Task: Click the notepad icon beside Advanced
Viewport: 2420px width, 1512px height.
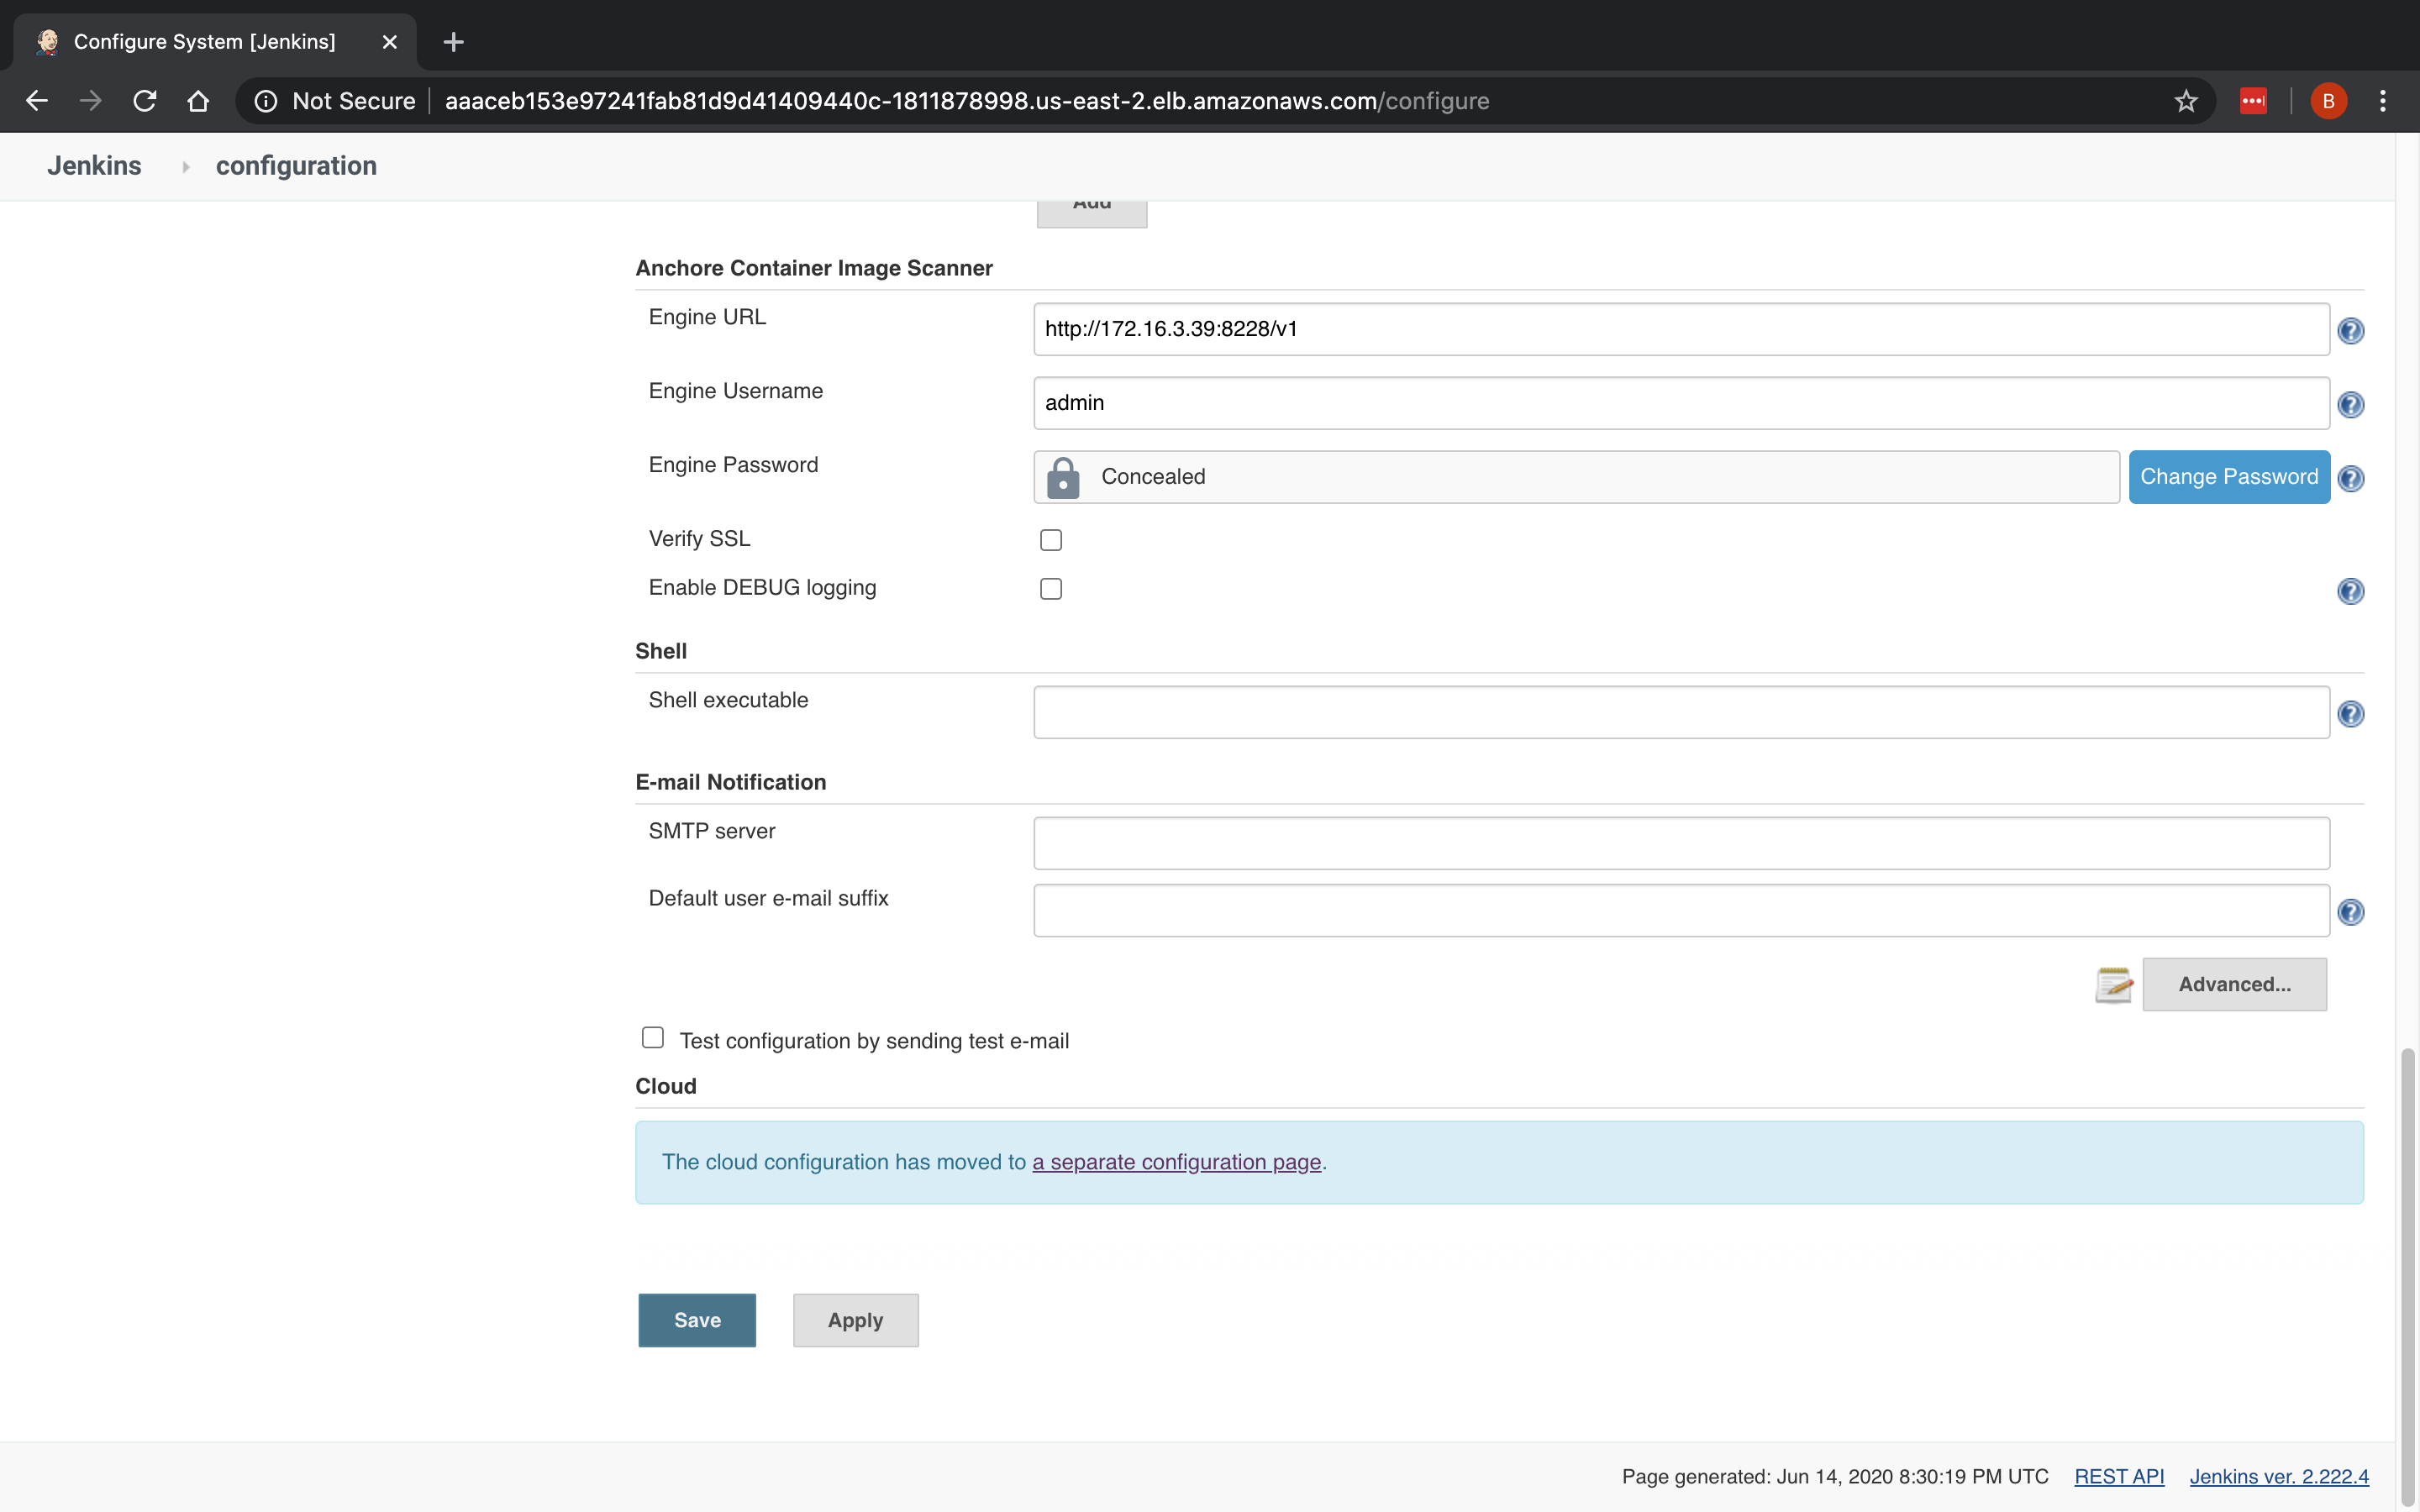Action: (2114, 984)
